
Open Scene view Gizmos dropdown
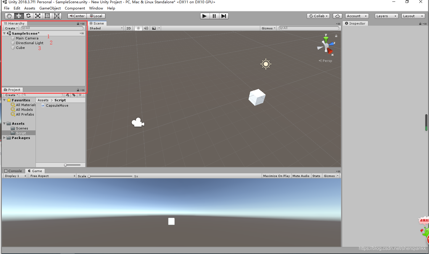pos(268,28)
